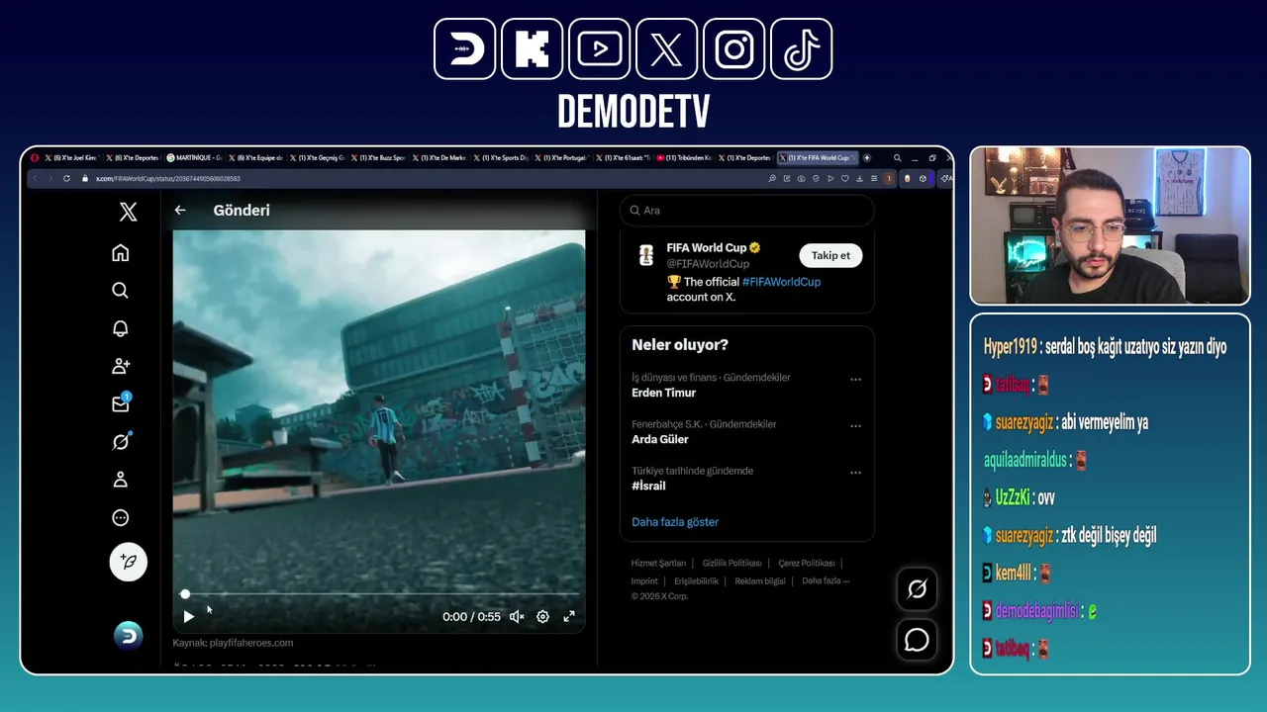Reload the page with the refresh icon
1267x712 pixels.
click(x=66, y=179)
